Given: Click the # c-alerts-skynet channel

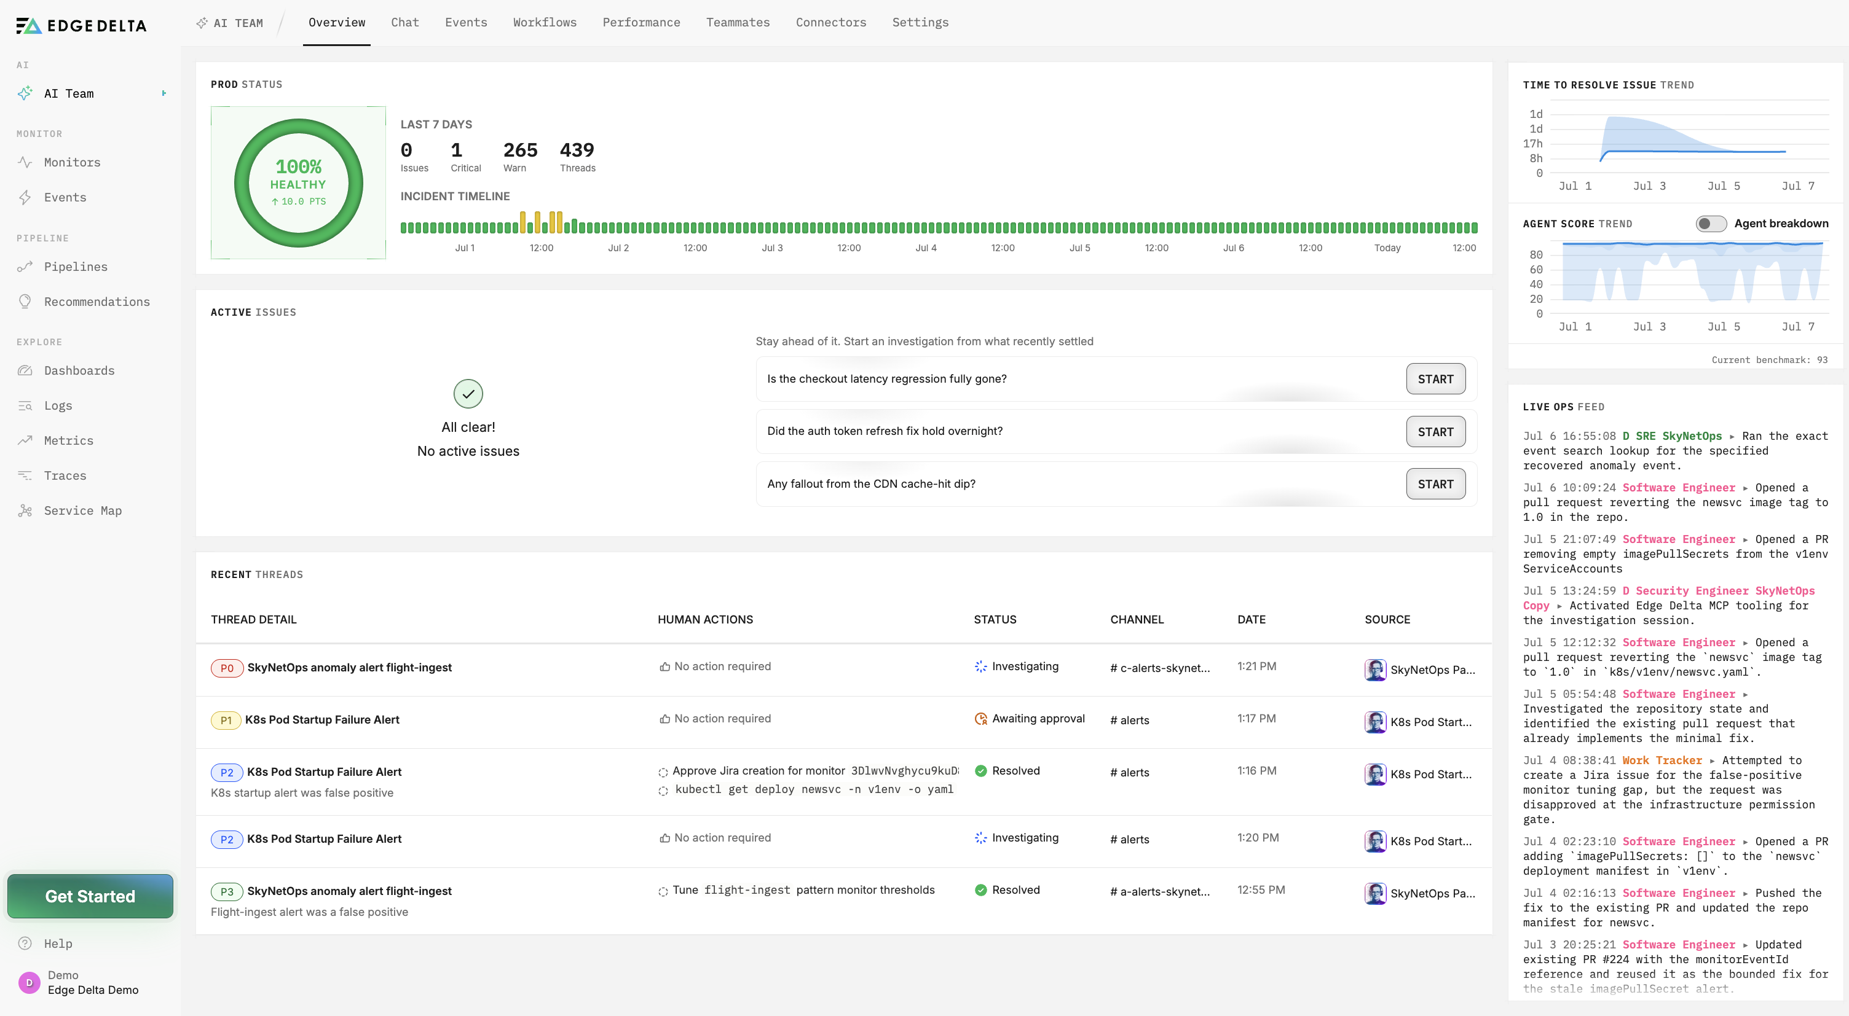Looking at the screenshot, I should pos(1160,668).
